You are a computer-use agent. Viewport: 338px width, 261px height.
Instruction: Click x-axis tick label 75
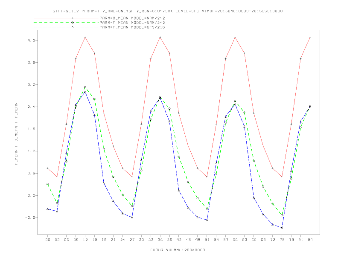(282, 240)
